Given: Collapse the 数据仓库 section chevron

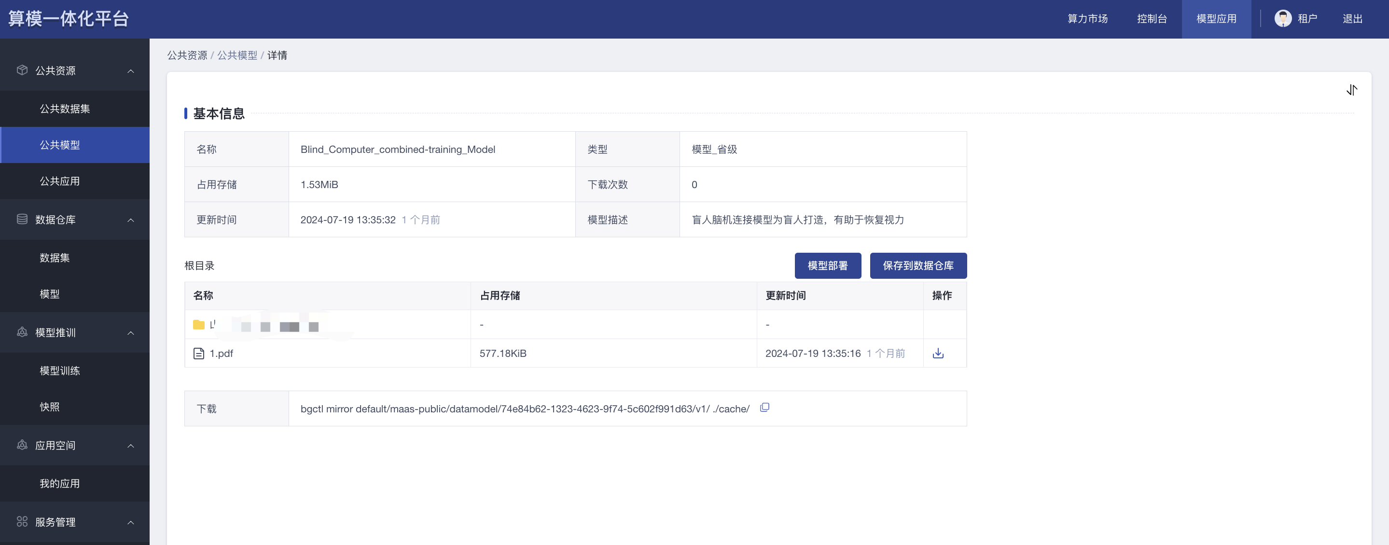Looking at the screenshot, I should tap(130, 219).
